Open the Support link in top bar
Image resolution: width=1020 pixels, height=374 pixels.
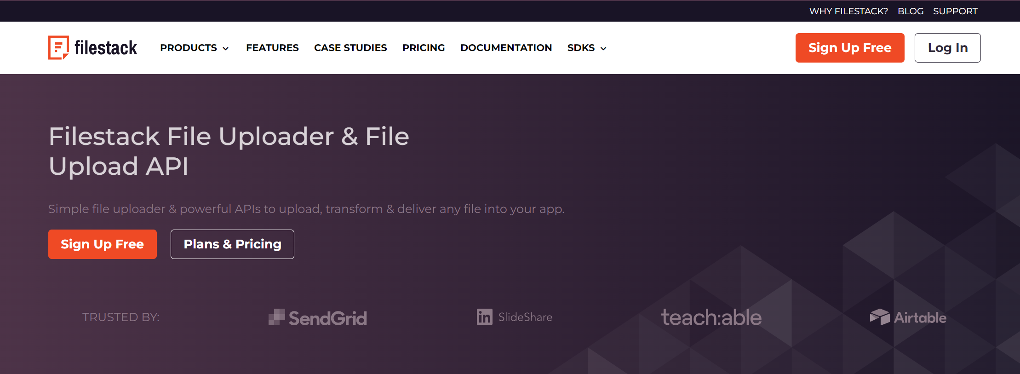[955, 11]
